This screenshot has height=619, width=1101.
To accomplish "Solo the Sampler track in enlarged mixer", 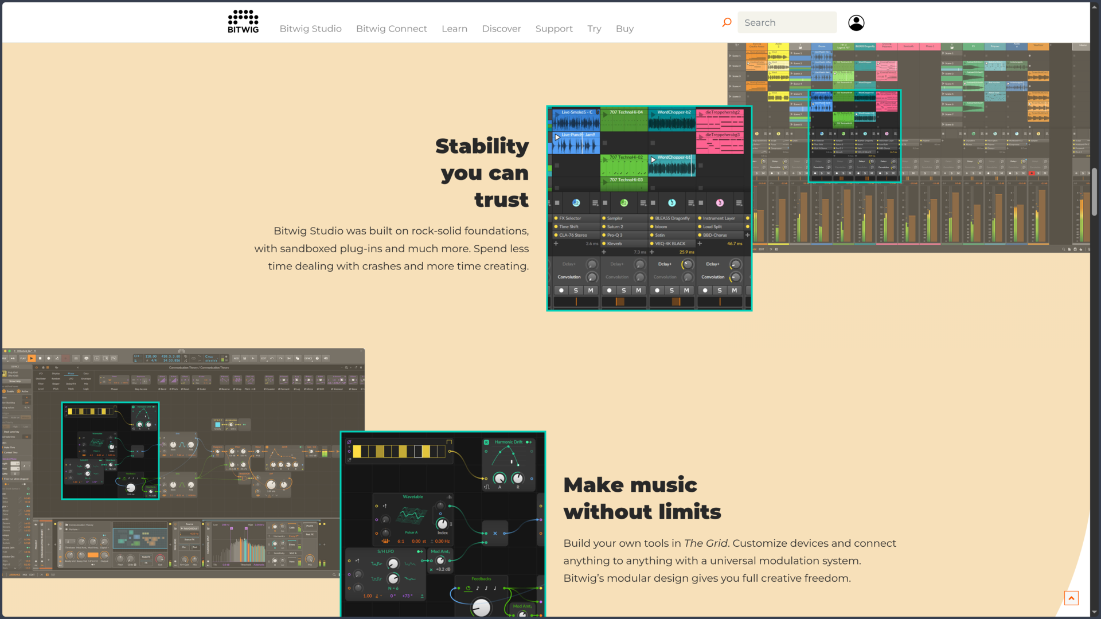I will [x=624, y=291].
